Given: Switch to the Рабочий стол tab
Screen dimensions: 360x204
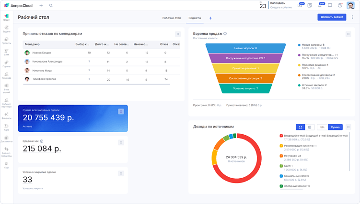Looking at the screenshot, I should click(x=172, y=18).
